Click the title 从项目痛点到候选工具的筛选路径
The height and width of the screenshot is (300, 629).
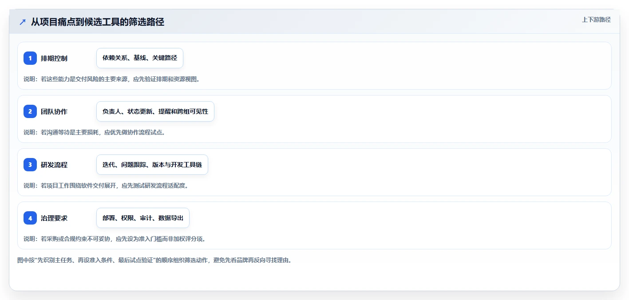click(x=98, y=22)
